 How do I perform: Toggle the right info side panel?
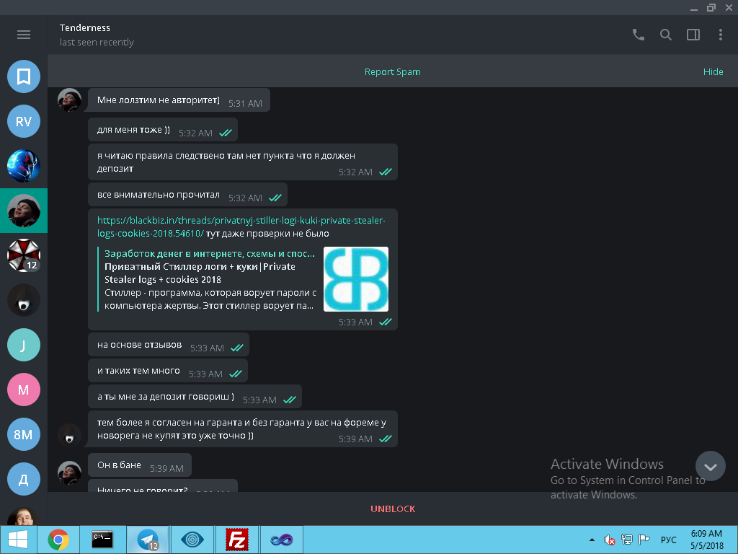point(693,35)
